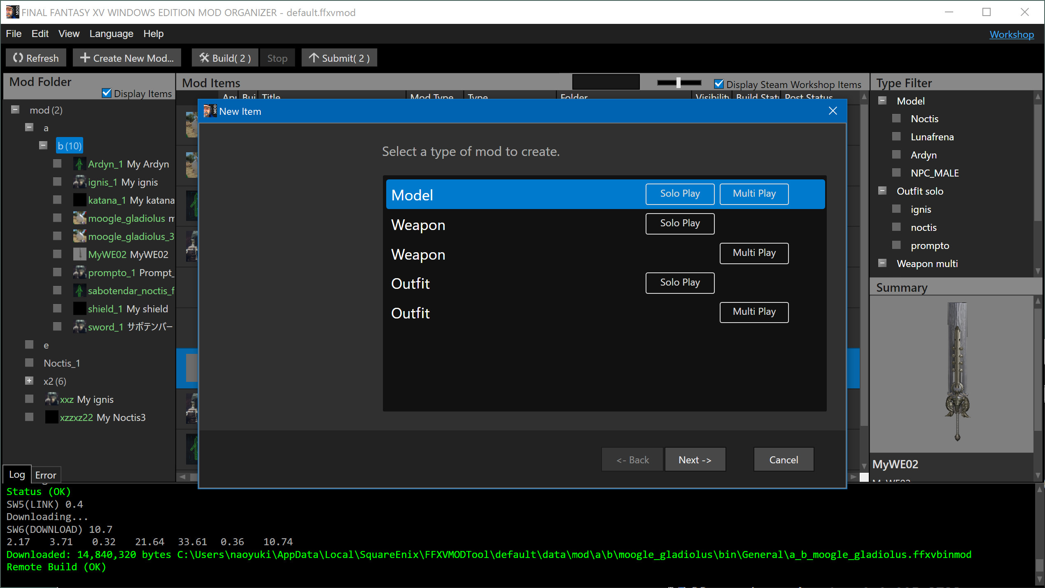Click the wrench Build icon
1045x588 pixels.
click(204, 58)
